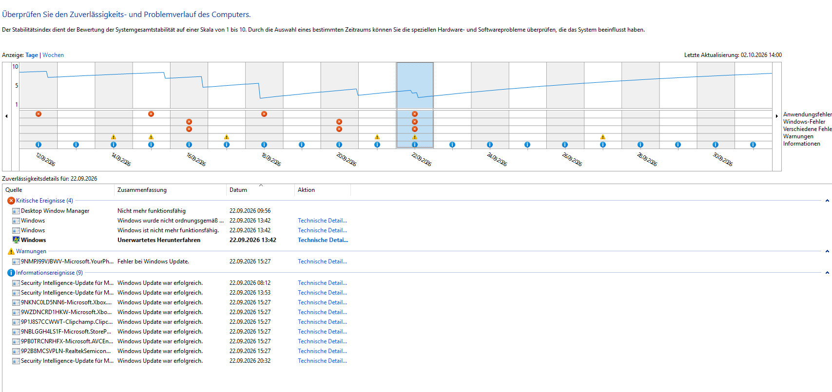Click the Aktion column header

tap(323, 190)
